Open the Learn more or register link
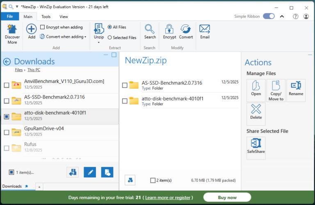The width and height of the screenshot is (315, 205). coord(168,198)
